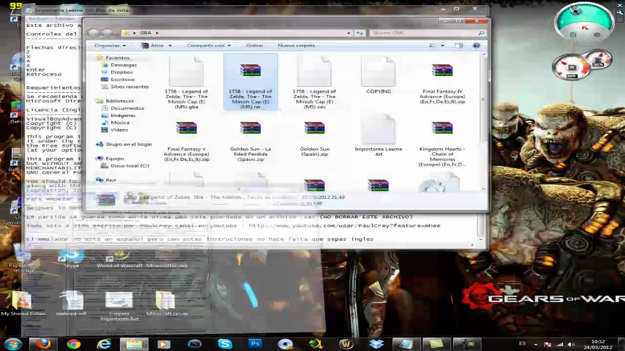Expand the GBA breadcrumb arrow
Viewport: 625px width, 351px height.
(x=157, y=33)
